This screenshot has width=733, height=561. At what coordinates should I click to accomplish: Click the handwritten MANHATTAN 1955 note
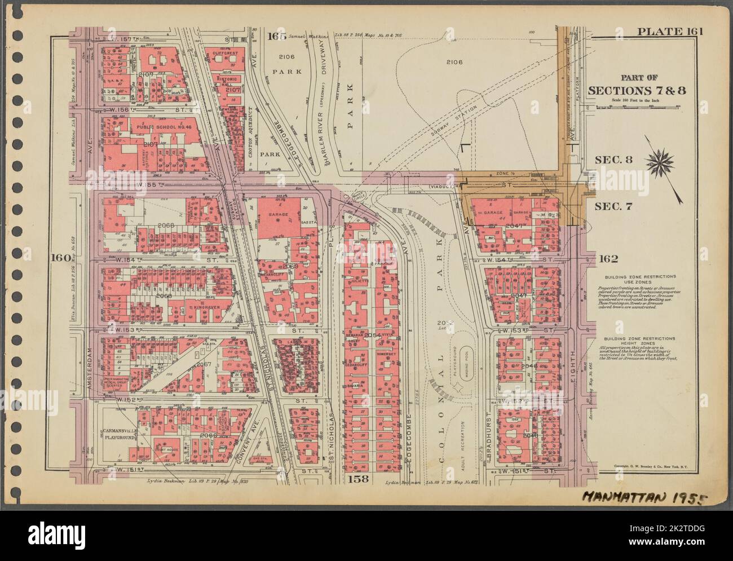coord(644,498)
